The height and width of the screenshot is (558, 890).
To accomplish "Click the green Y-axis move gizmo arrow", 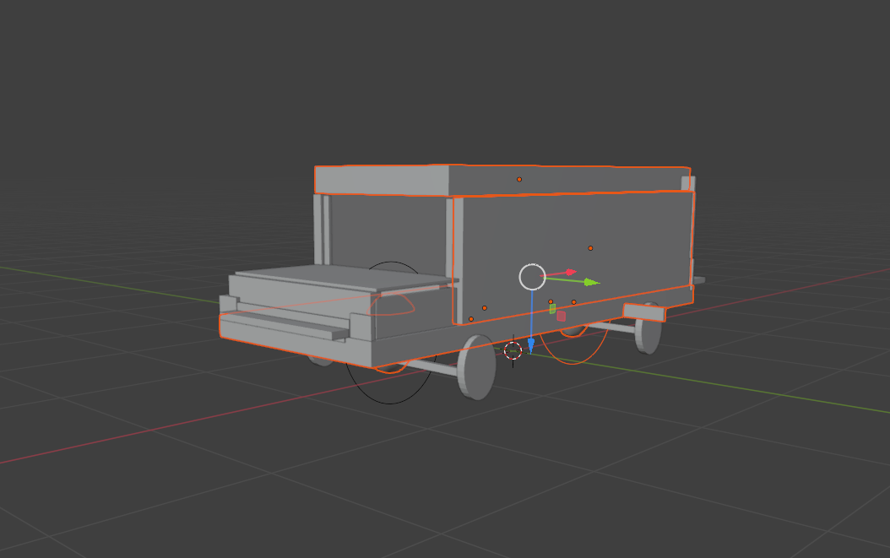I will coord(591,282).
